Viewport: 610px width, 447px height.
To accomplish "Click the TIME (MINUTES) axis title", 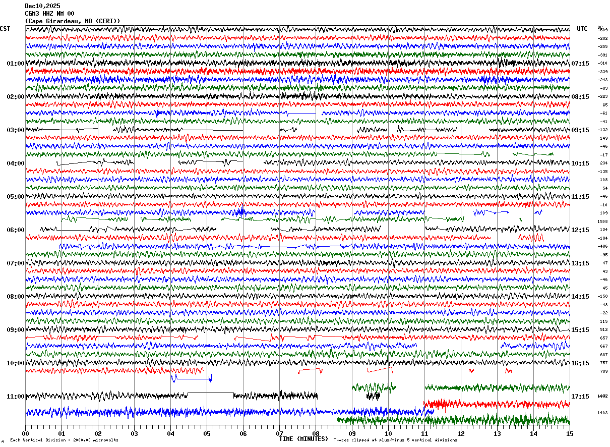I will (303, 439).
